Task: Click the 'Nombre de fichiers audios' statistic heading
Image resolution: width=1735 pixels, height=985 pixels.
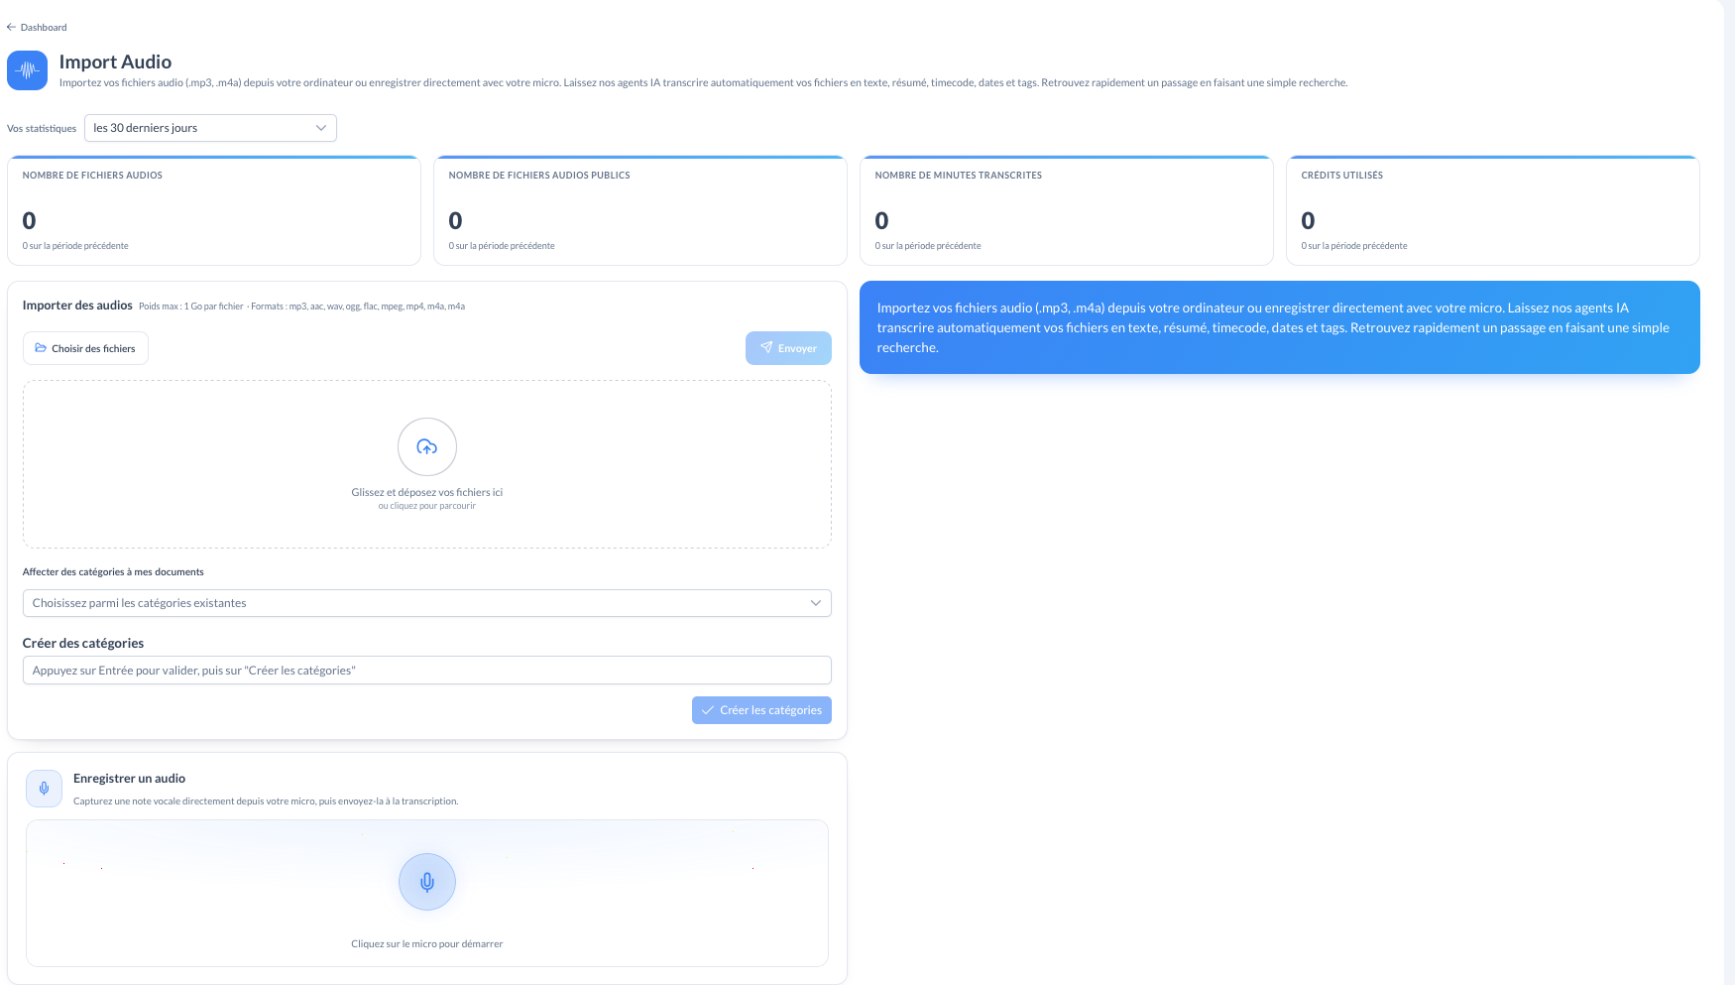Action: tap(92, 176)
